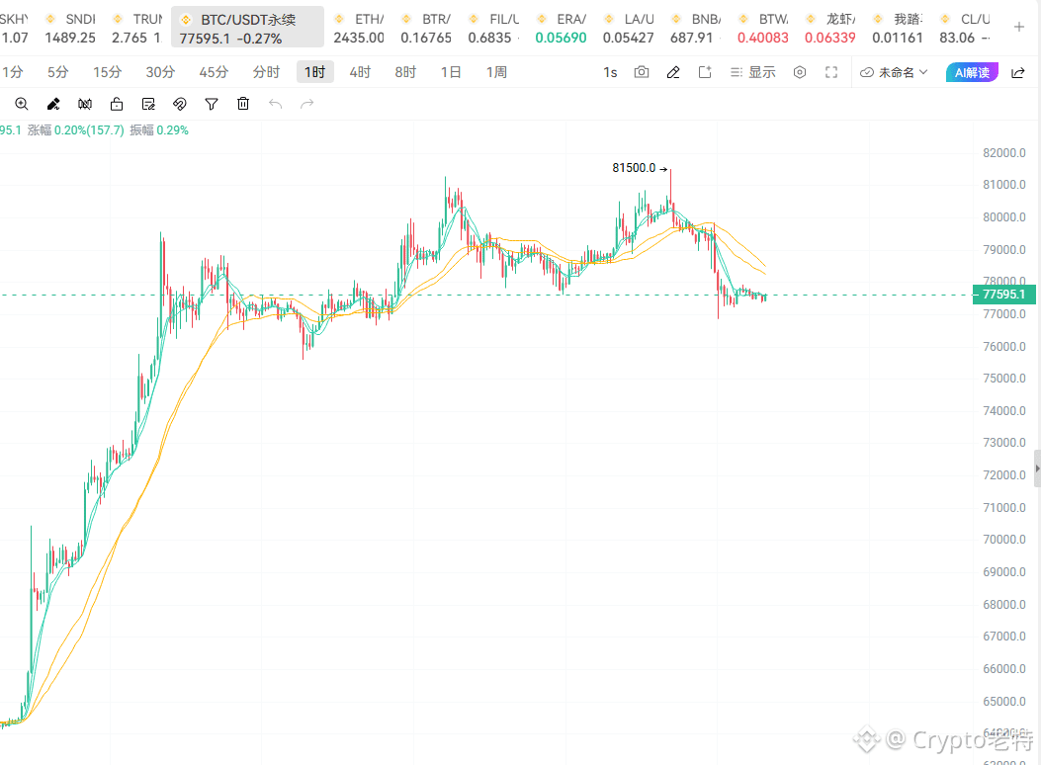Delete drawings with the trash icon
Viewport: 1041px width, 765px height.
(x=243, y=104)
